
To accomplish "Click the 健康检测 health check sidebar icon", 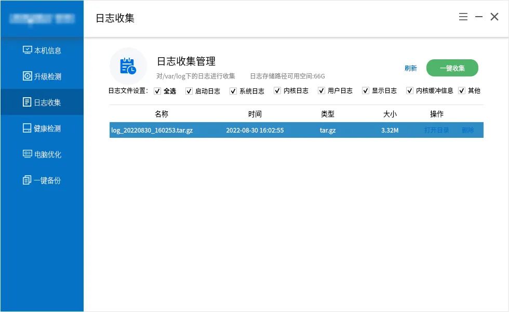I will coord(28,128).
